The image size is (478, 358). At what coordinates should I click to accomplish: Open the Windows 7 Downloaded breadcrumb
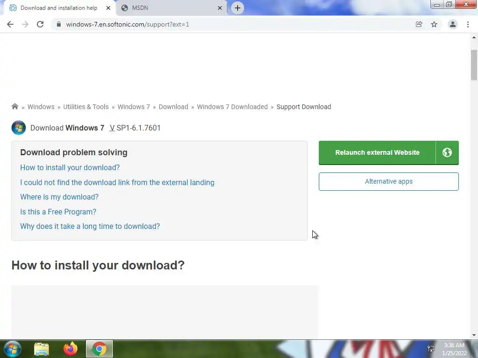tap(232, 107)
